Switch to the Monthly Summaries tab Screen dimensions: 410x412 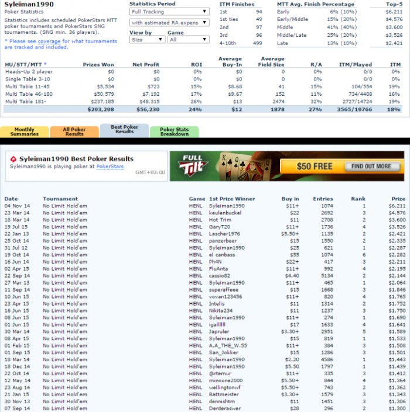25,131
